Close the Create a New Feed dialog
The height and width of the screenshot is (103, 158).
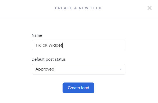coord(149,8)
